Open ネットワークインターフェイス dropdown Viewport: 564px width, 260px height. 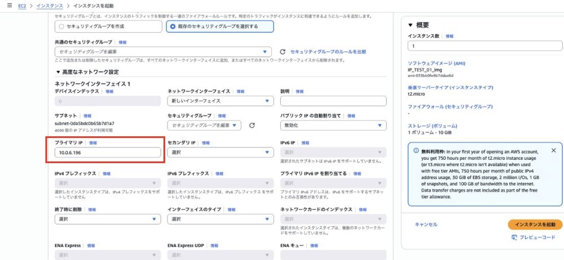coord(221,101)
